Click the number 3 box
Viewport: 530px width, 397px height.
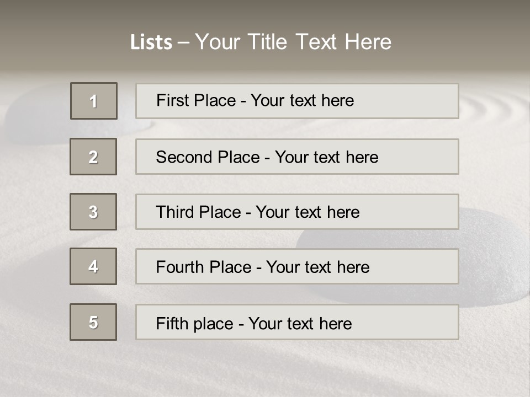pyautogui.click(x=93, y=212)
